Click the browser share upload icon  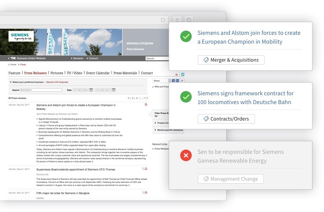coord(177,20)
